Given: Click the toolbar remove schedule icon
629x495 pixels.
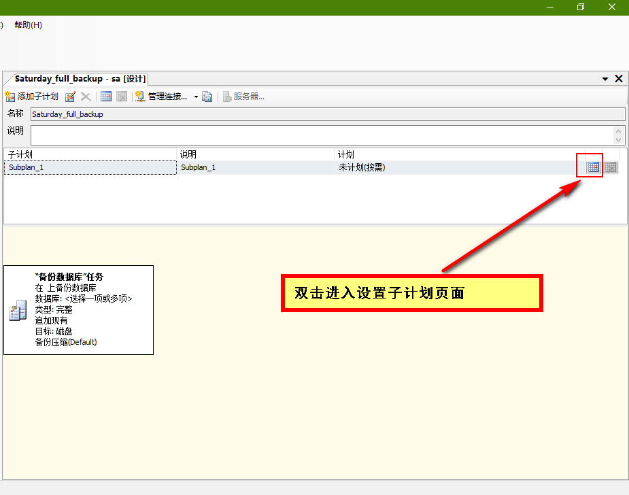Looking at the screenshot, I should coord(122,97).
